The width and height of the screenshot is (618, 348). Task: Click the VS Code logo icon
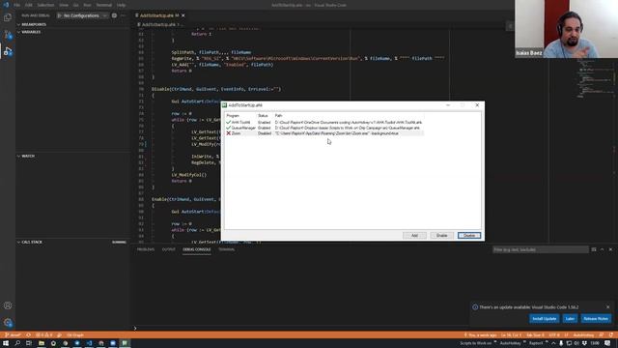[6, 5]
